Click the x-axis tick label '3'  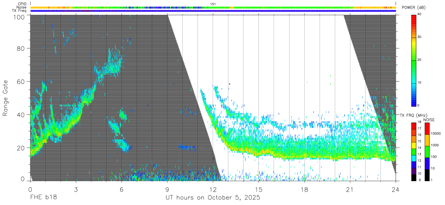(76, 189)
